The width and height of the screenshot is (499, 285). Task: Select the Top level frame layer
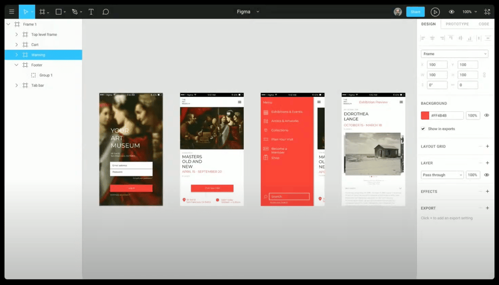tap(43, 34)
